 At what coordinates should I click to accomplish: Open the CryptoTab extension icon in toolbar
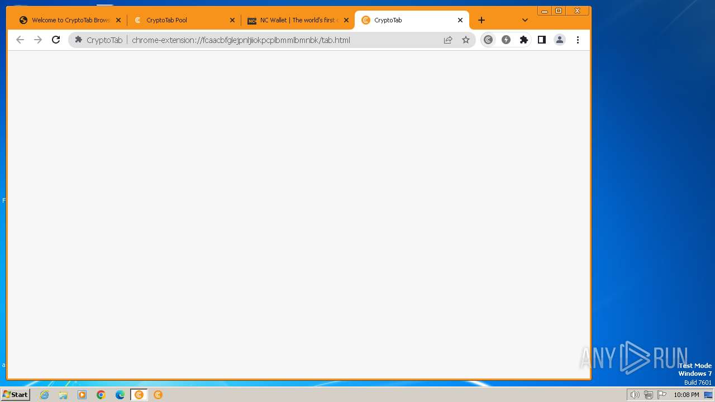[x=488, y=40]
